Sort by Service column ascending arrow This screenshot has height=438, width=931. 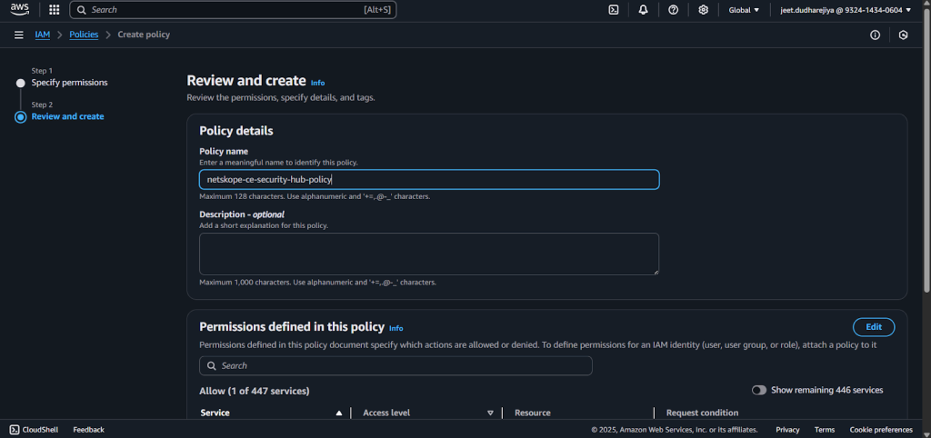(339, 413)
